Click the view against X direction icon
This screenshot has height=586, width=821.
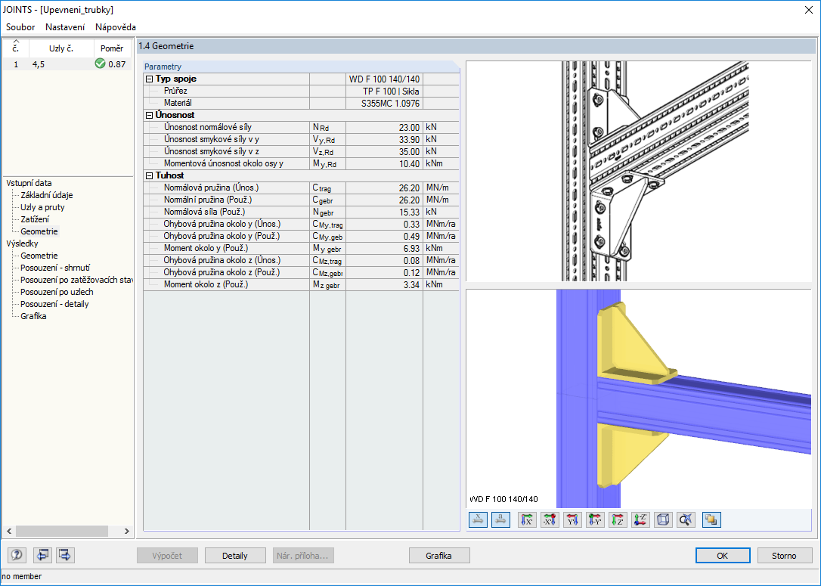[550, 519]
